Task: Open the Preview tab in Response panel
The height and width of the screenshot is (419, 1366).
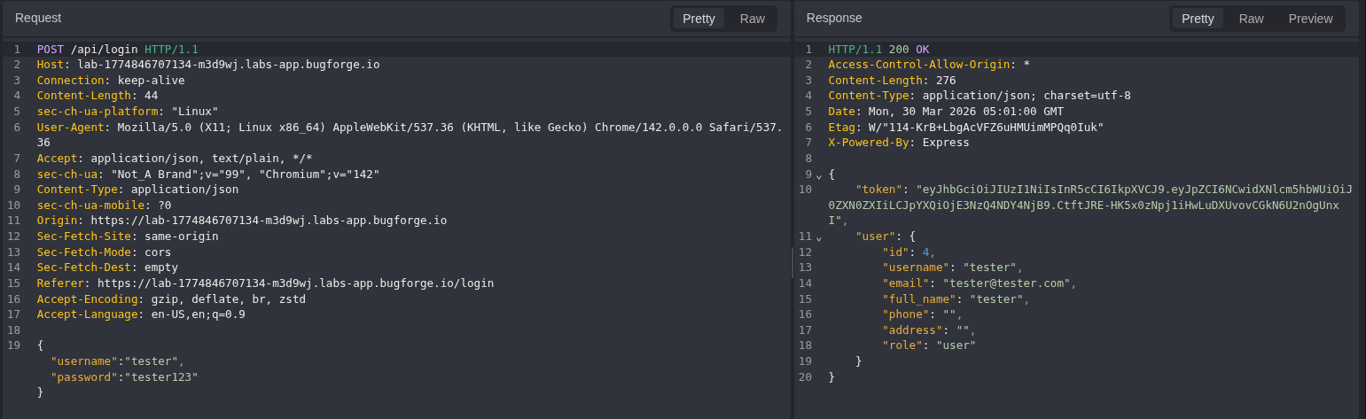Action: click(1310, 19)
